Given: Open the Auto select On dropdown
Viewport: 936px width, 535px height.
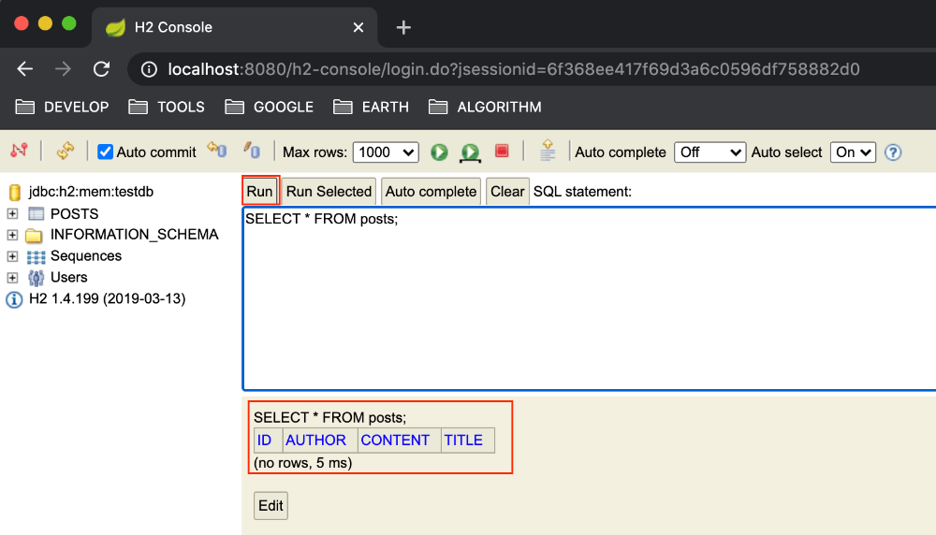Looking at the screenshot, I should pyautogui.click(x=853, y=152).
